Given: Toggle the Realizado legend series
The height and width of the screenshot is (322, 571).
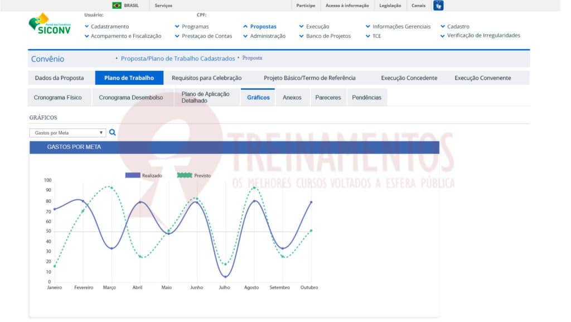Looking at the screenshot, I should coord(143,175).
